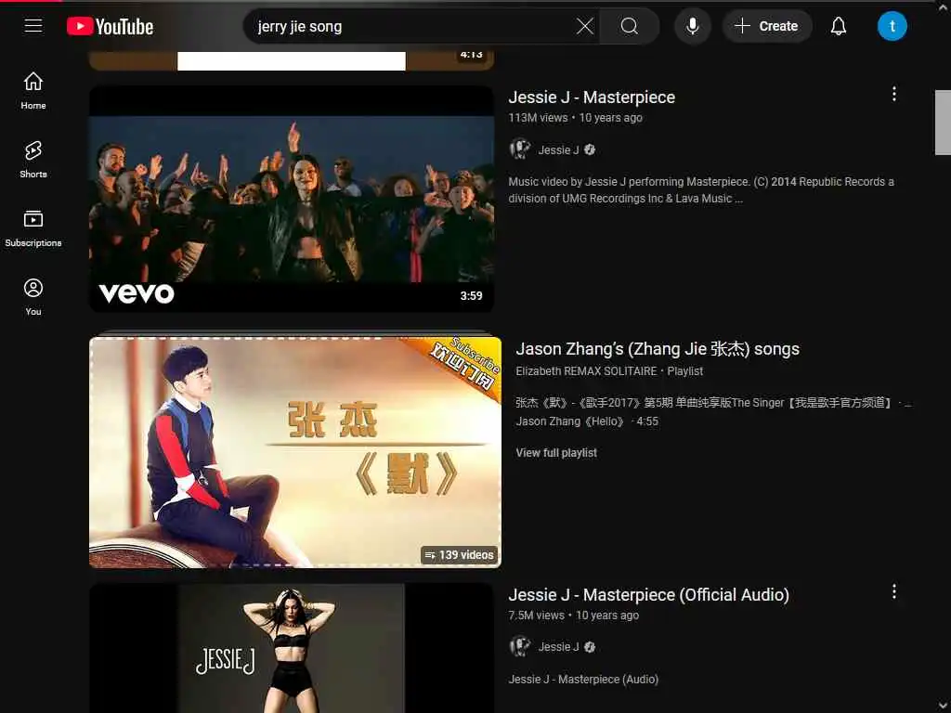951x713 pixels.
Task: Click the Music video by Jessie J description
Action: (701, 189)
